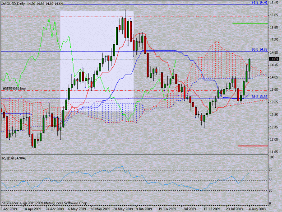Click the RSI 70 level label
The width and height of the screenshot is (282, 212).
[271, 170]
